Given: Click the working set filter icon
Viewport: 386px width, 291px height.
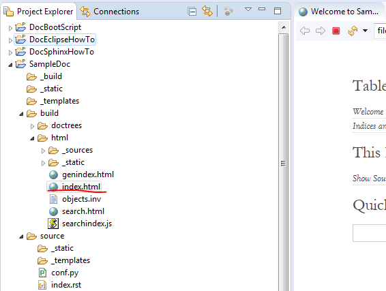Looking at the screenshot, I should point(228,12).
